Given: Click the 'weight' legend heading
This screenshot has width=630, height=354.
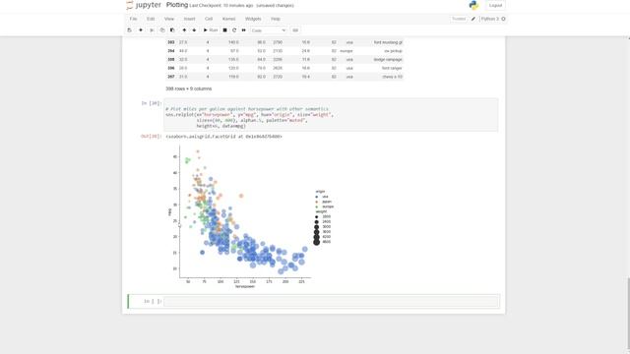Looking at the screenshot, I should click(x=321, y=211).
